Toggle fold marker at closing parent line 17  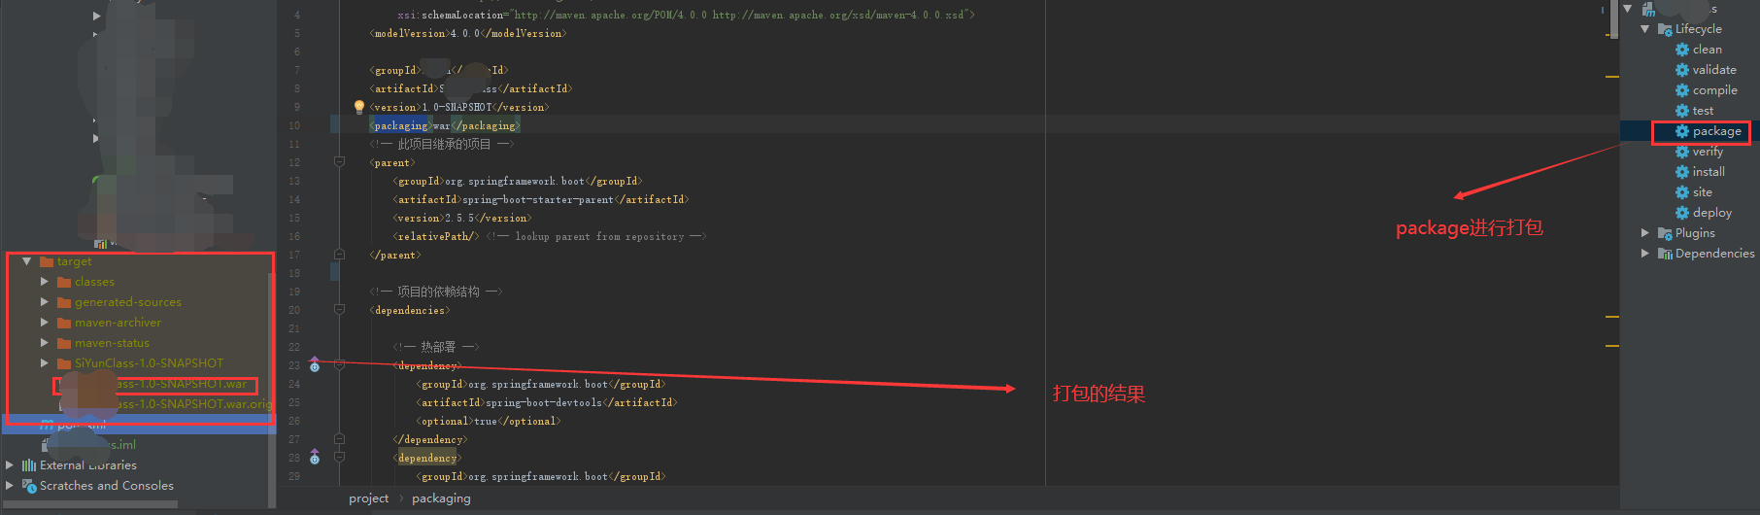pyautogui.click(x=339, y=255)
